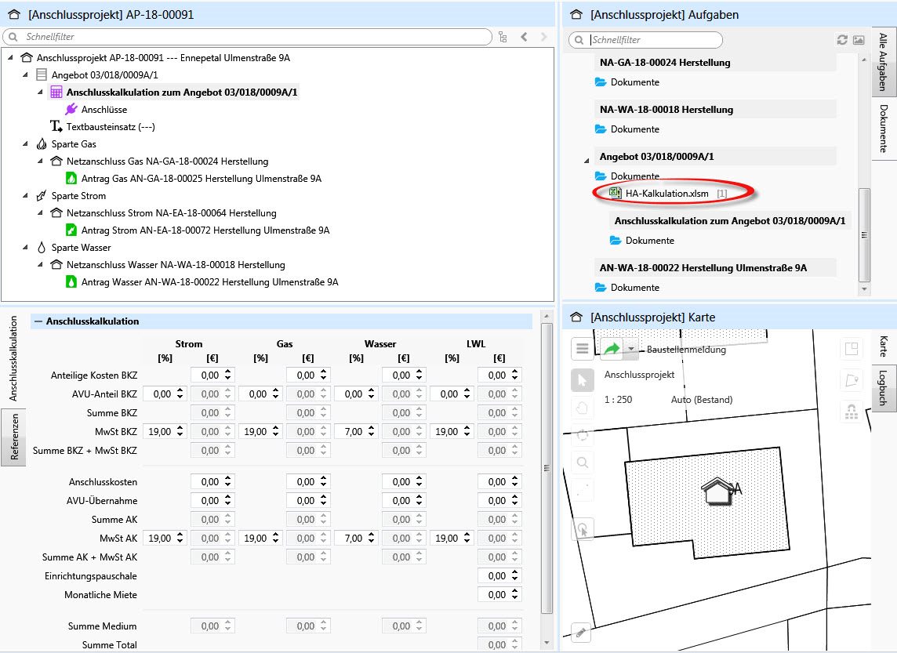
Task: Click the rectangle selection icon on the map
Action: [852, 349]
